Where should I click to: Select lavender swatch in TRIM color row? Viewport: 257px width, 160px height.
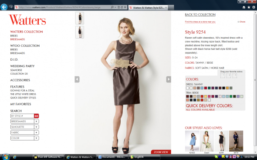[x=238, y=97]
